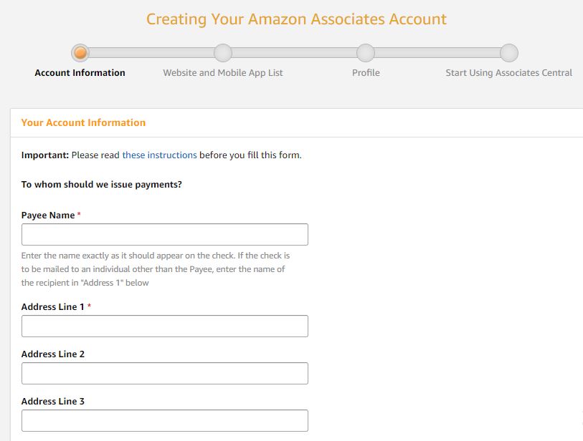Viewport: 583px width, 441px height.
Task: Click the Start Using Associates Central step circle
Action: (x=508, y=53)
